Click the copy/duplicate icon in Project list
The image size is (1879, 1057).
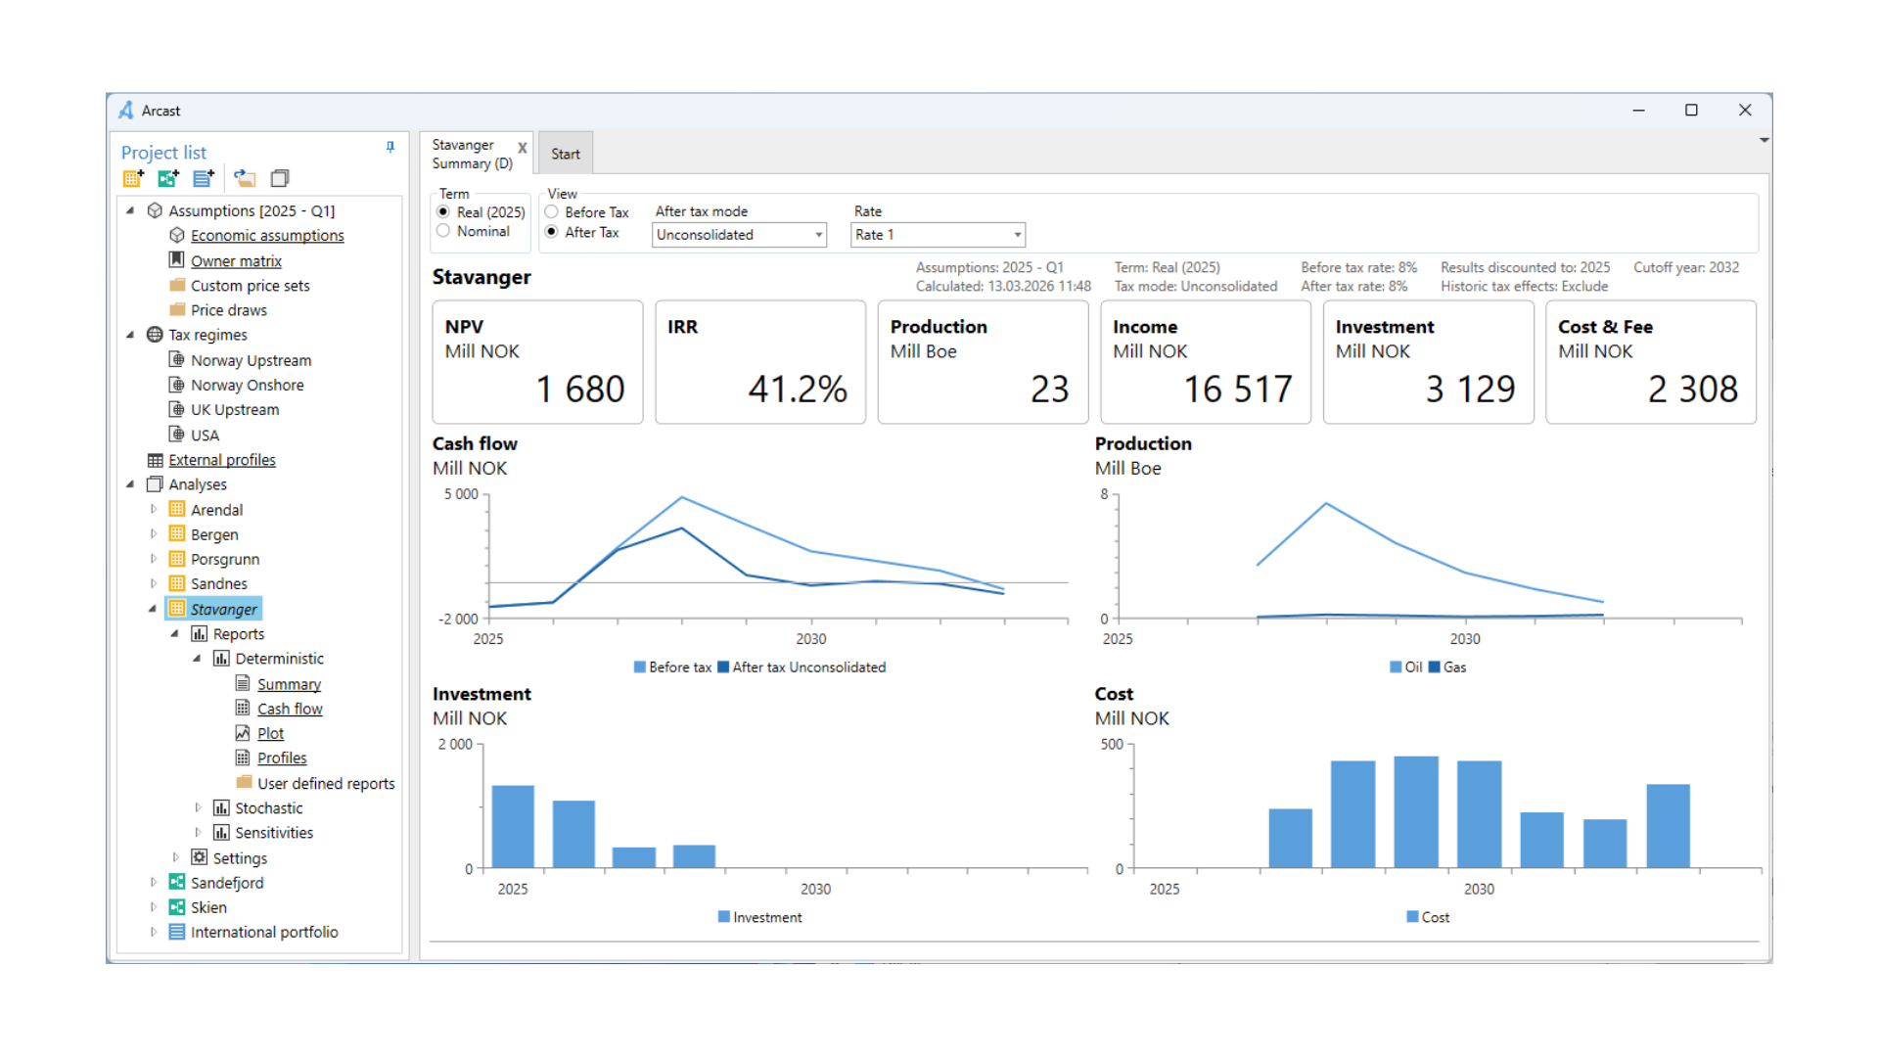(x=280, y=178)
